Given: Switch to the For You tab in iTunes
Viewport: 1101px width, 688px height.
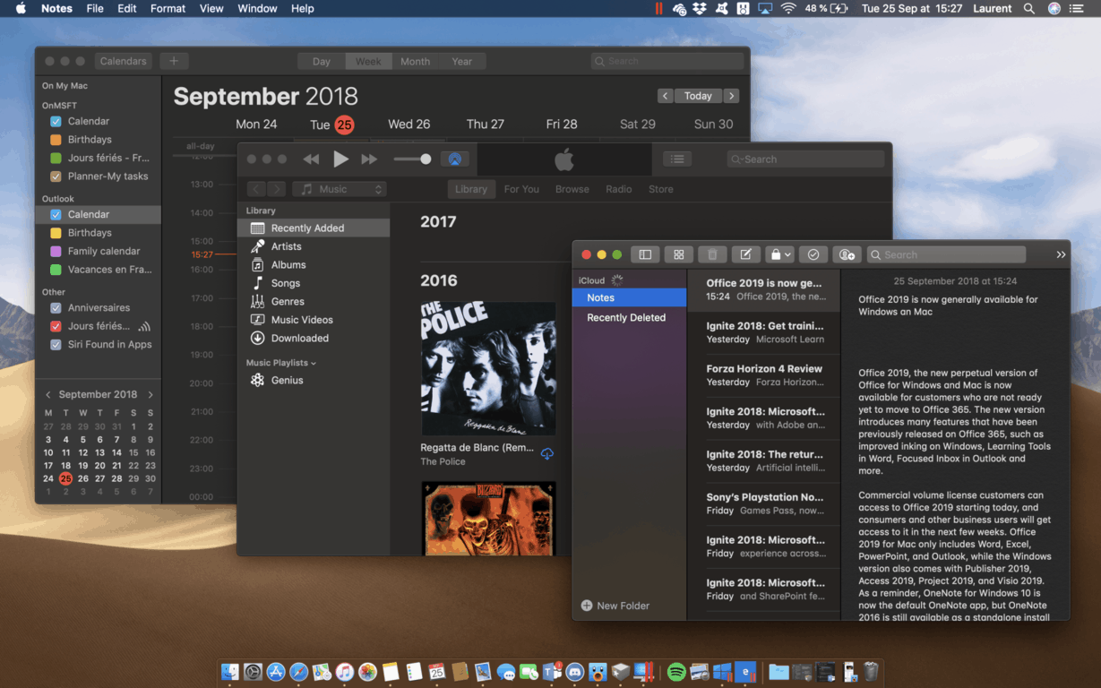Looking at the screenshot, I should [x=521, y=189].
